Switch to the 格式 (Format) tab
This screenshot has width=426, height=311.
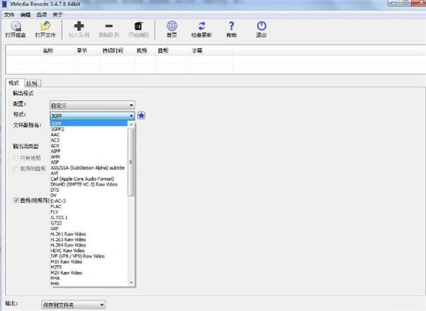(x=14, y=83)
